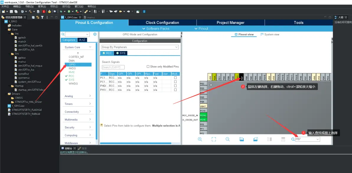Image resolution: width=352 pixels, height=173 pixels.
Task: Click the gear build configuration toolbar icon
Action: (x=22, y=12)
